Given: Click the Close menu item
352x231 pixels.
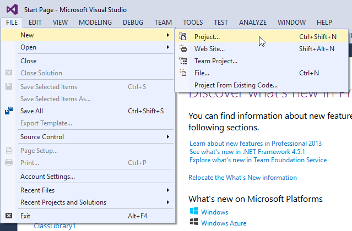Looking at the screenshot, I should click(88, 61).
